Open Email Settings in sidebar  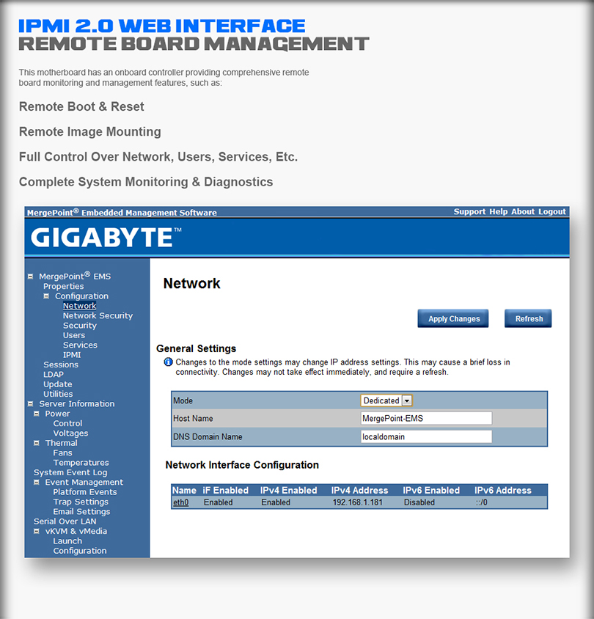click(x=81, y=512)
